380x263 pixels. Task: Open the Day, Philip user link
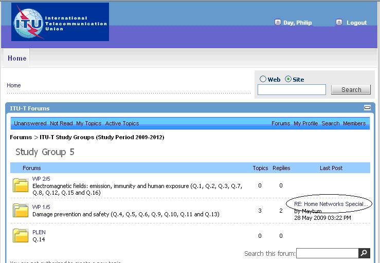(x=298, y=23)
